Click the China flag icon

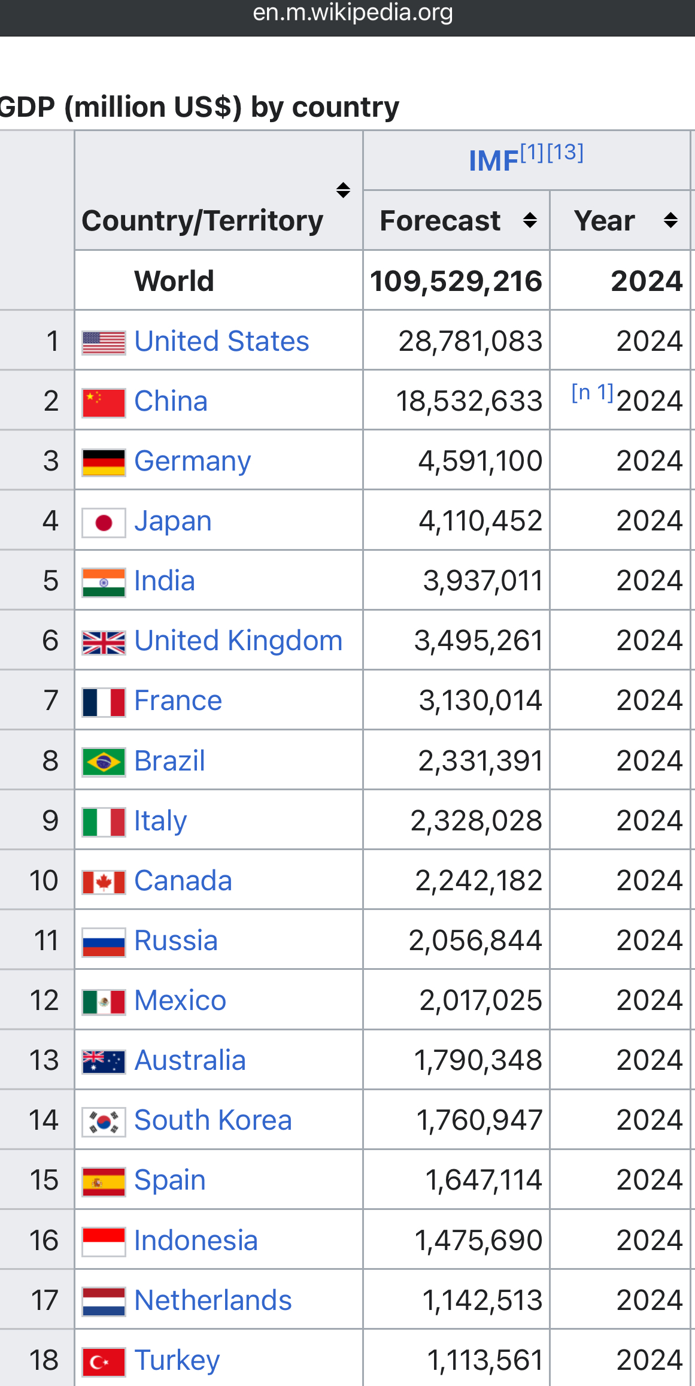coord(104,402)
